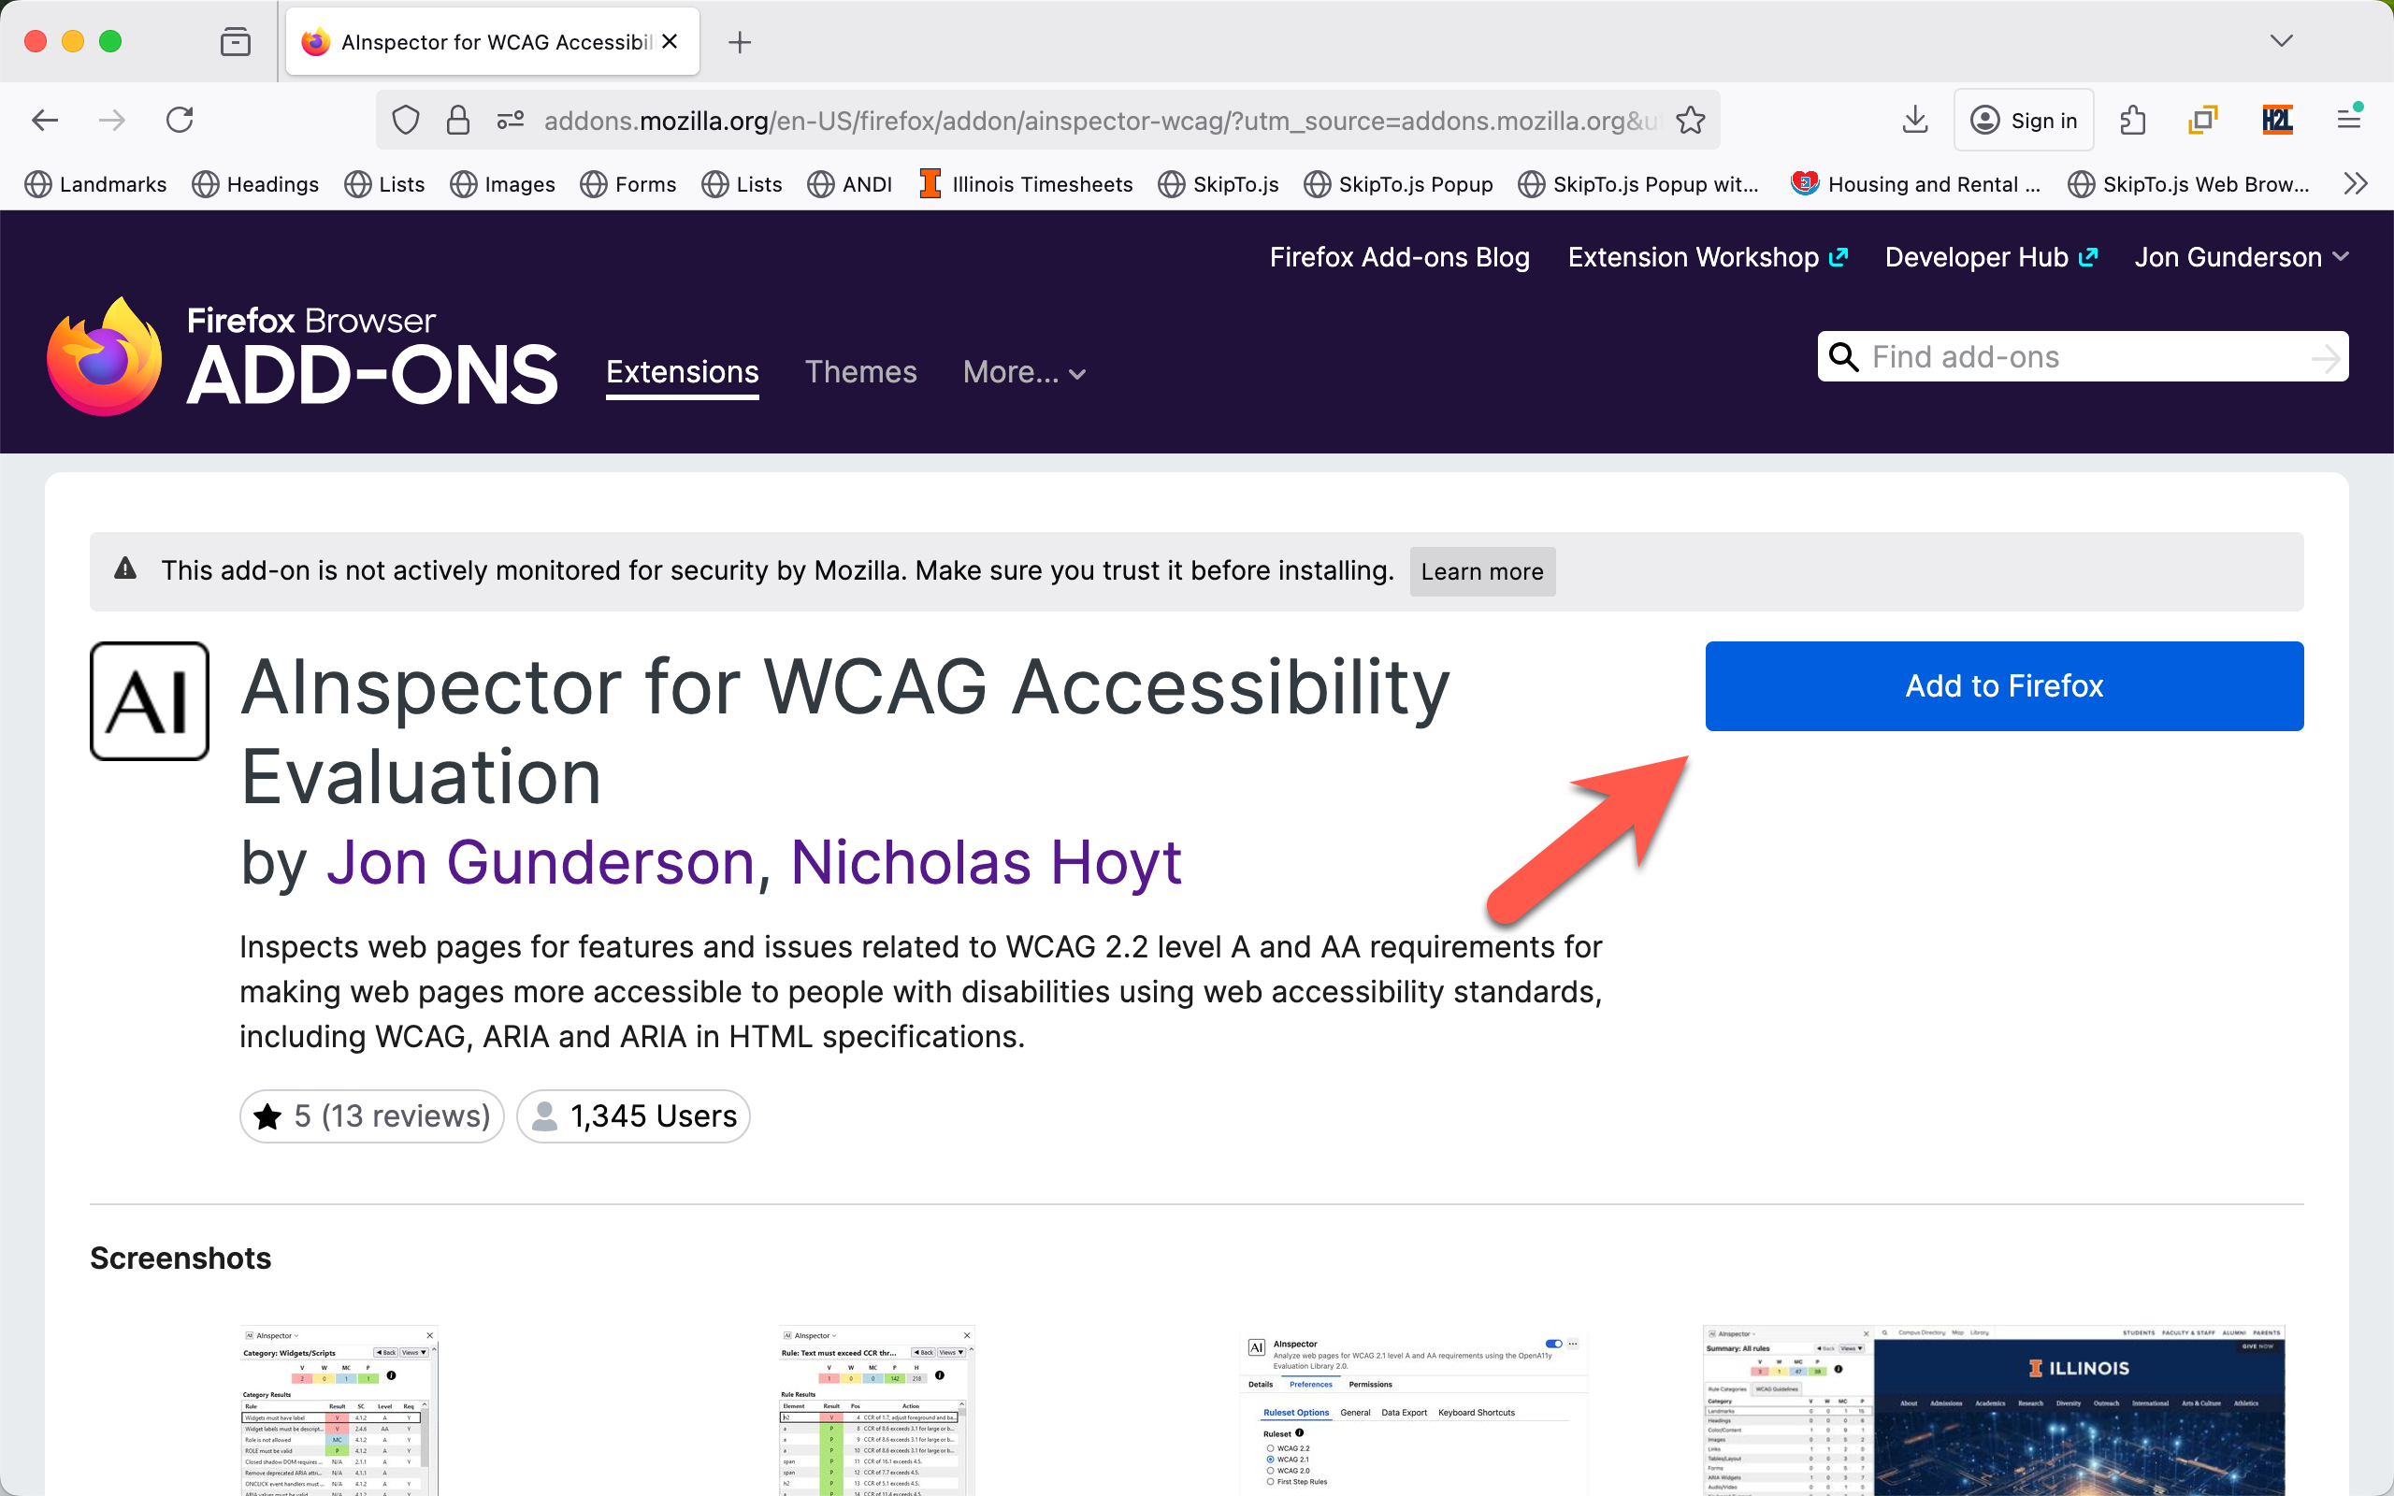Image resolution: width=2394 pixels, height=1496 pixels.
Task: Click the reload page icon
Action: click(x=179, y=121)
